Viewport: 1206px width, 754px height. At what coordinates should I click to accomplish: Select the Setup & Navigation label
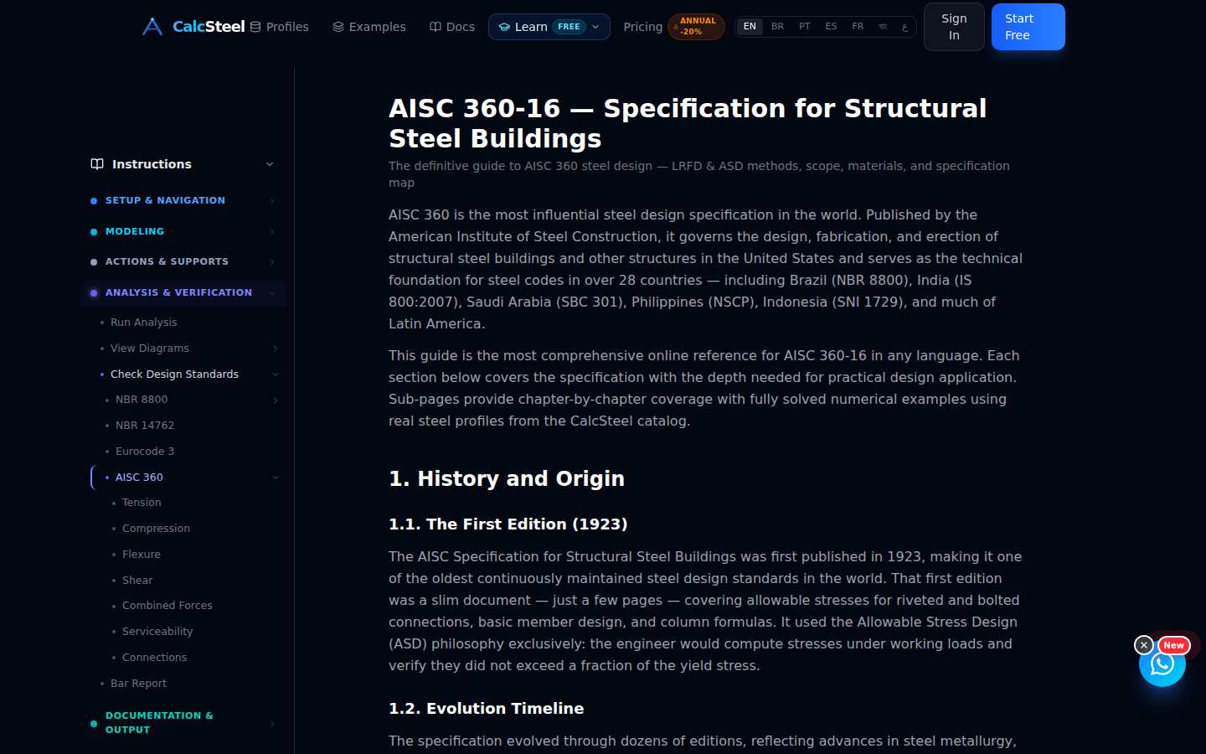[165, 201]
